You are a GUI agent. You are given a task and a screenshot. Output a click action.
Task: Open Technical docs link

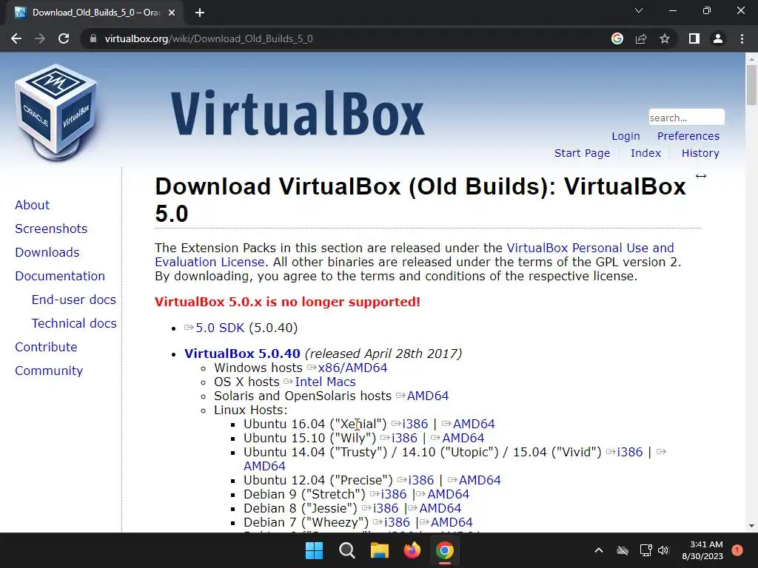(x=74, y=323)
